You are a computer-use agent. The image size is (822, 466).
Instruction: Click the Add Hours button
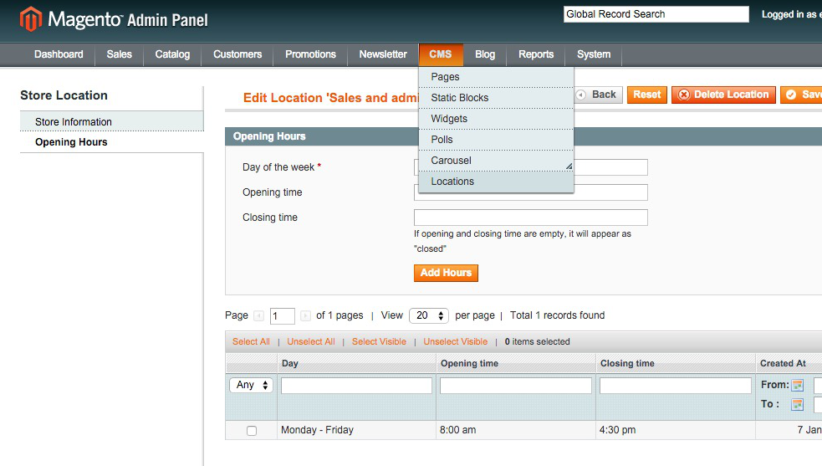[x=446, y=273]
